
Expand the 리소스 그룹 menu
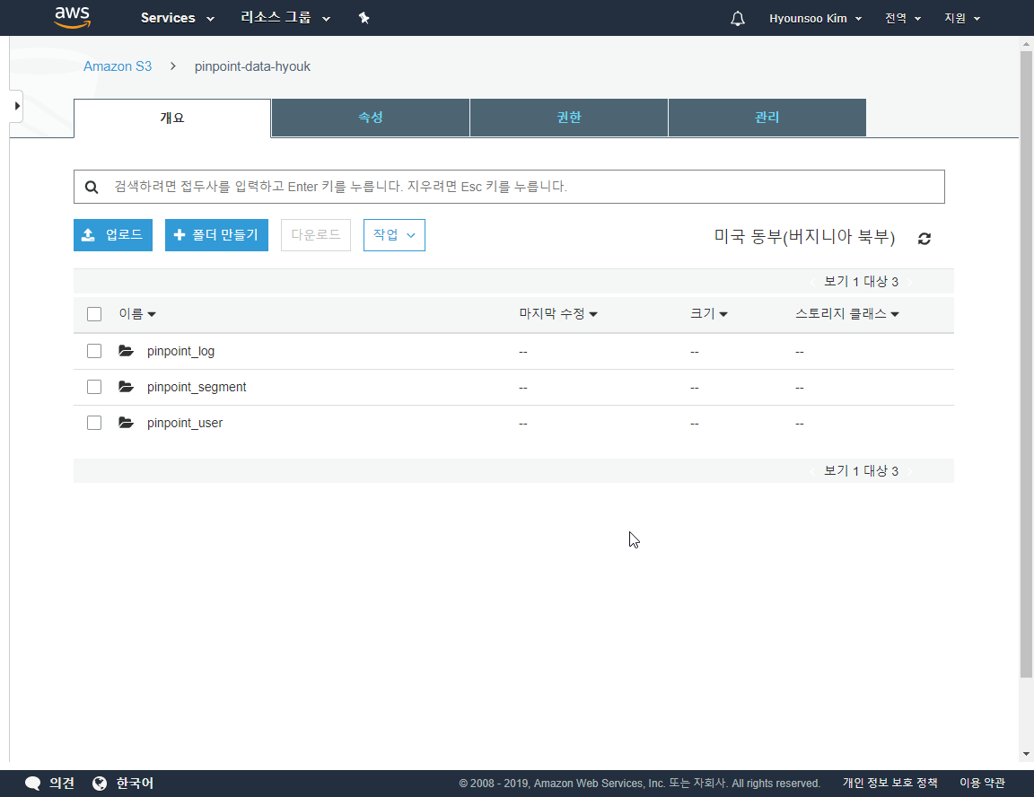pyautogui.click(x=285, y=18)
